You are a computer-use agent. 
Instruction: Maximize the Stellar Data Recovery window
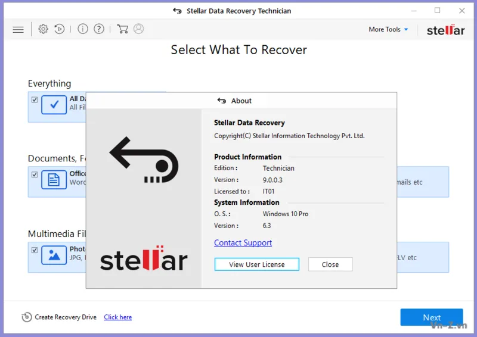tap(438, 11)
